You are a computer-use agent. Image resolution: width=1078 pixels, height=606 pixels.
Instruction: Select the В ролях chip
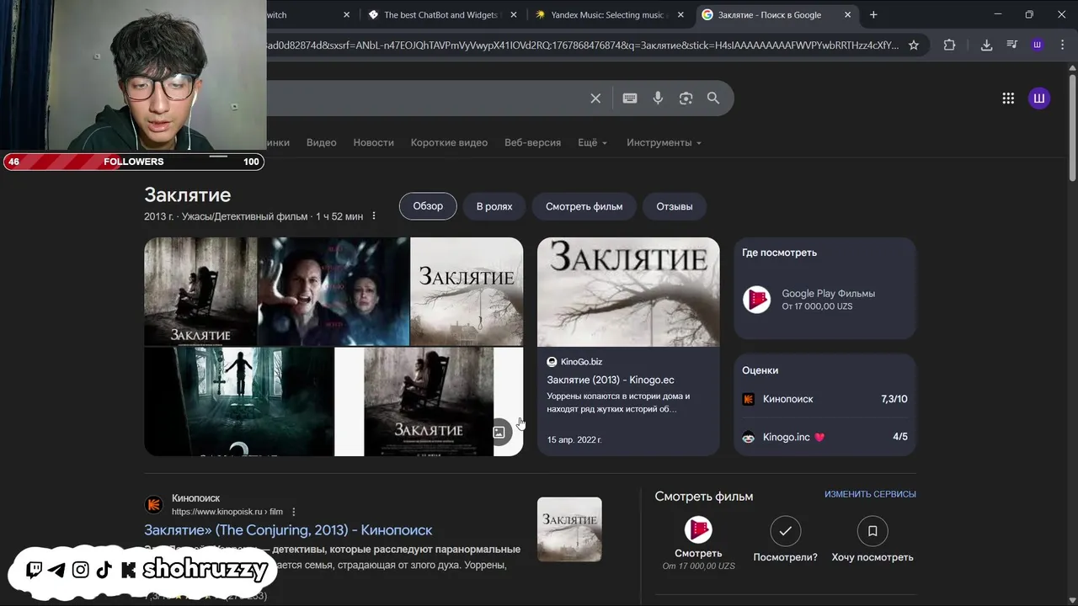(494, 206)
